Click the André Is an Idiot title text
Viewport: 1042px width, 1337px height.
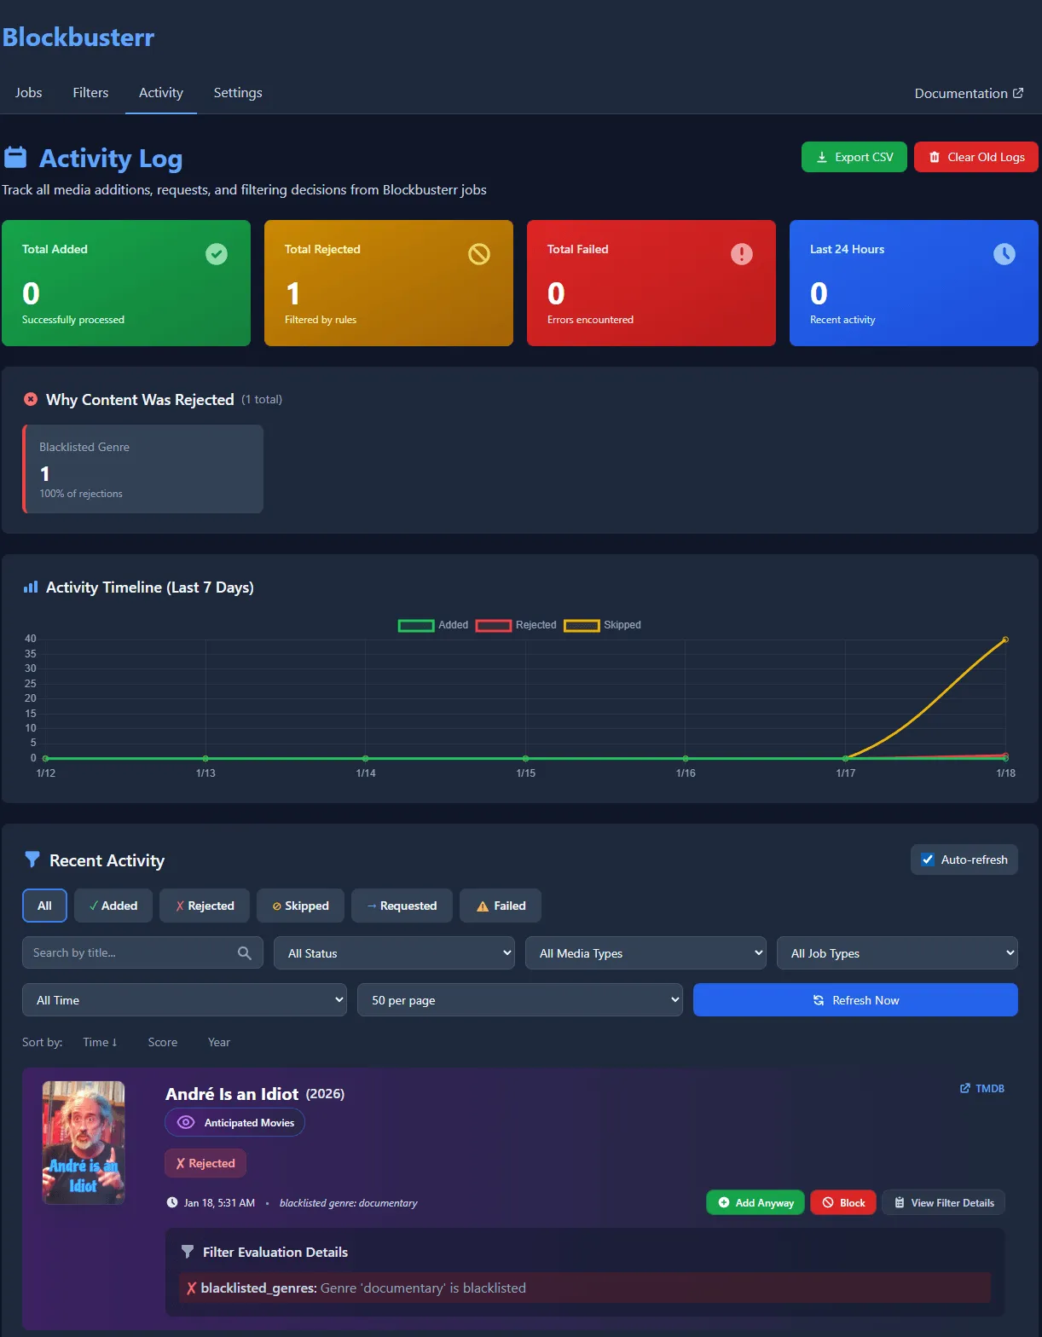point(232,1094)
